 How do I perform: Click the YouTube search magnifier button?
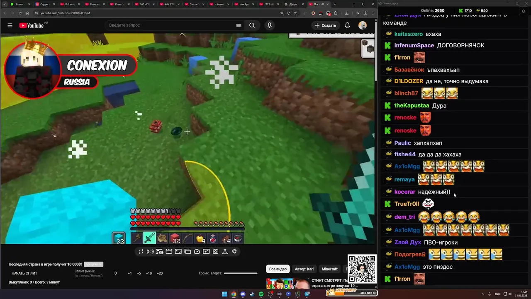pos(252,25)
